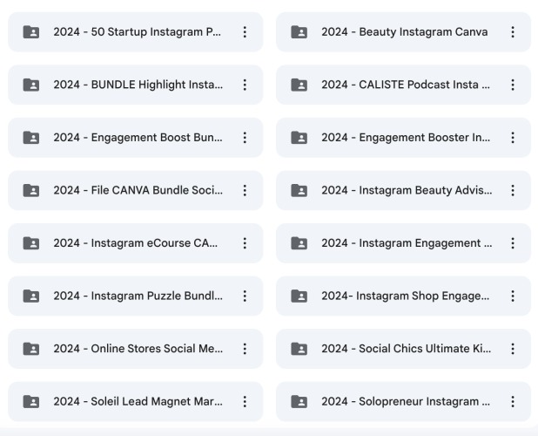Open three-dot menu for Engagement Boost Bundle

pyautogui.click(x=245, y=138)
